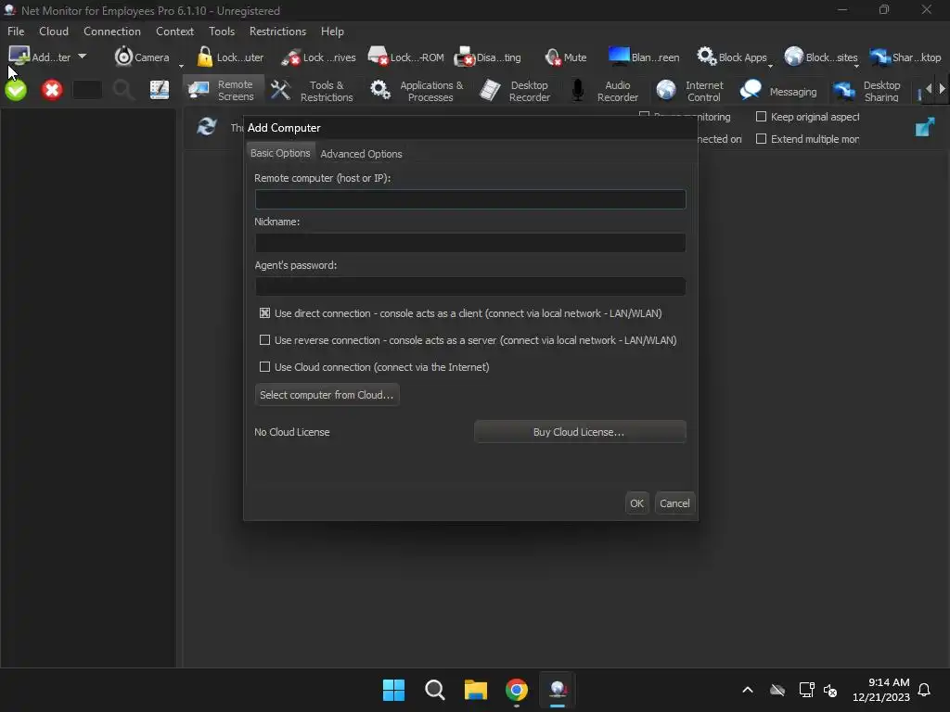Viewport: 950px width, 712px height.
Task: Click the magnifier search icon in toolbar
Action: (123, 90)
